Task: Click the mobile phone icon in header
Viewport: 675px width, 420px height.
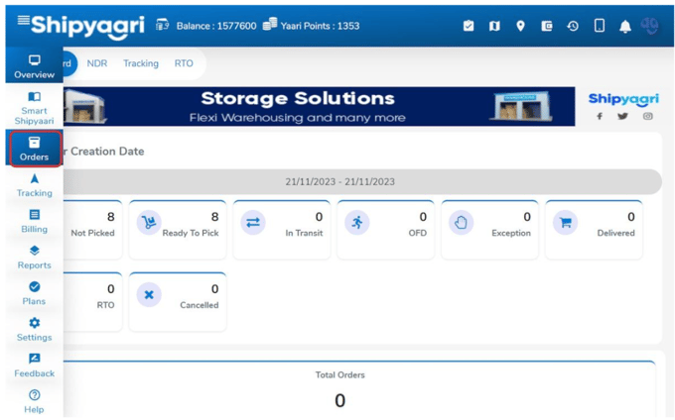Action: click(x=599, y=26)
